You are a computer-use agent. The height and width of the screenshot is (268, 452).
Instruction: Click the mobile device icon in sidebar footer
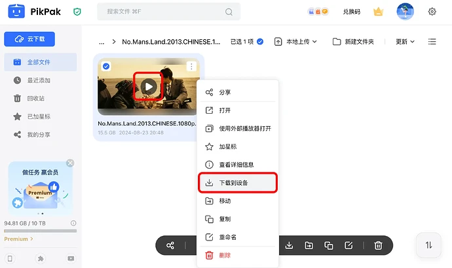tap(10, 258)
